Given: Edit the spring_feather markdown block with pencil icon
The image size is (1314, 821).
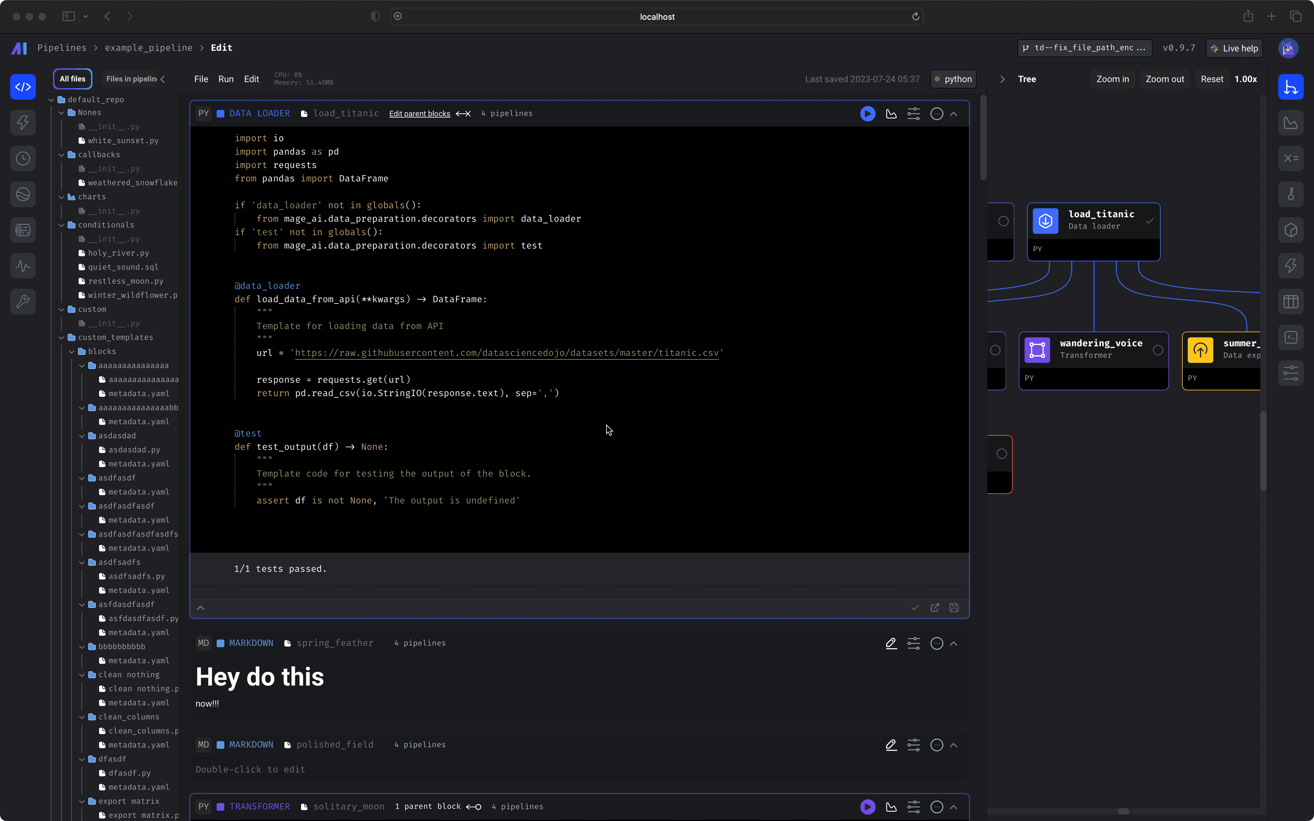Looking at the screenshot, I should click(891, 643).
